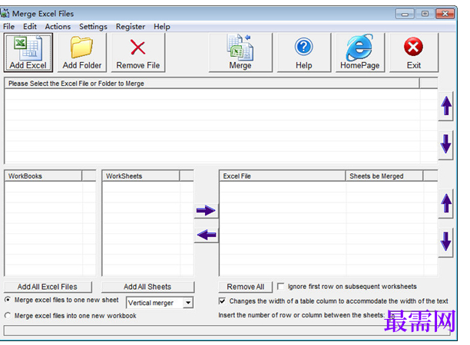Select Merge excel files into one new workbook
The height and width of the screenshot is (345, 470).
click(8, 315)
